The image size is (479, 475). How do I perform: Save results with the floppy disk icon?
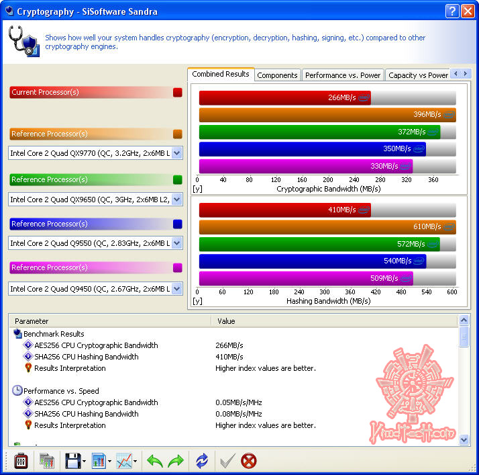coord(72,461)
